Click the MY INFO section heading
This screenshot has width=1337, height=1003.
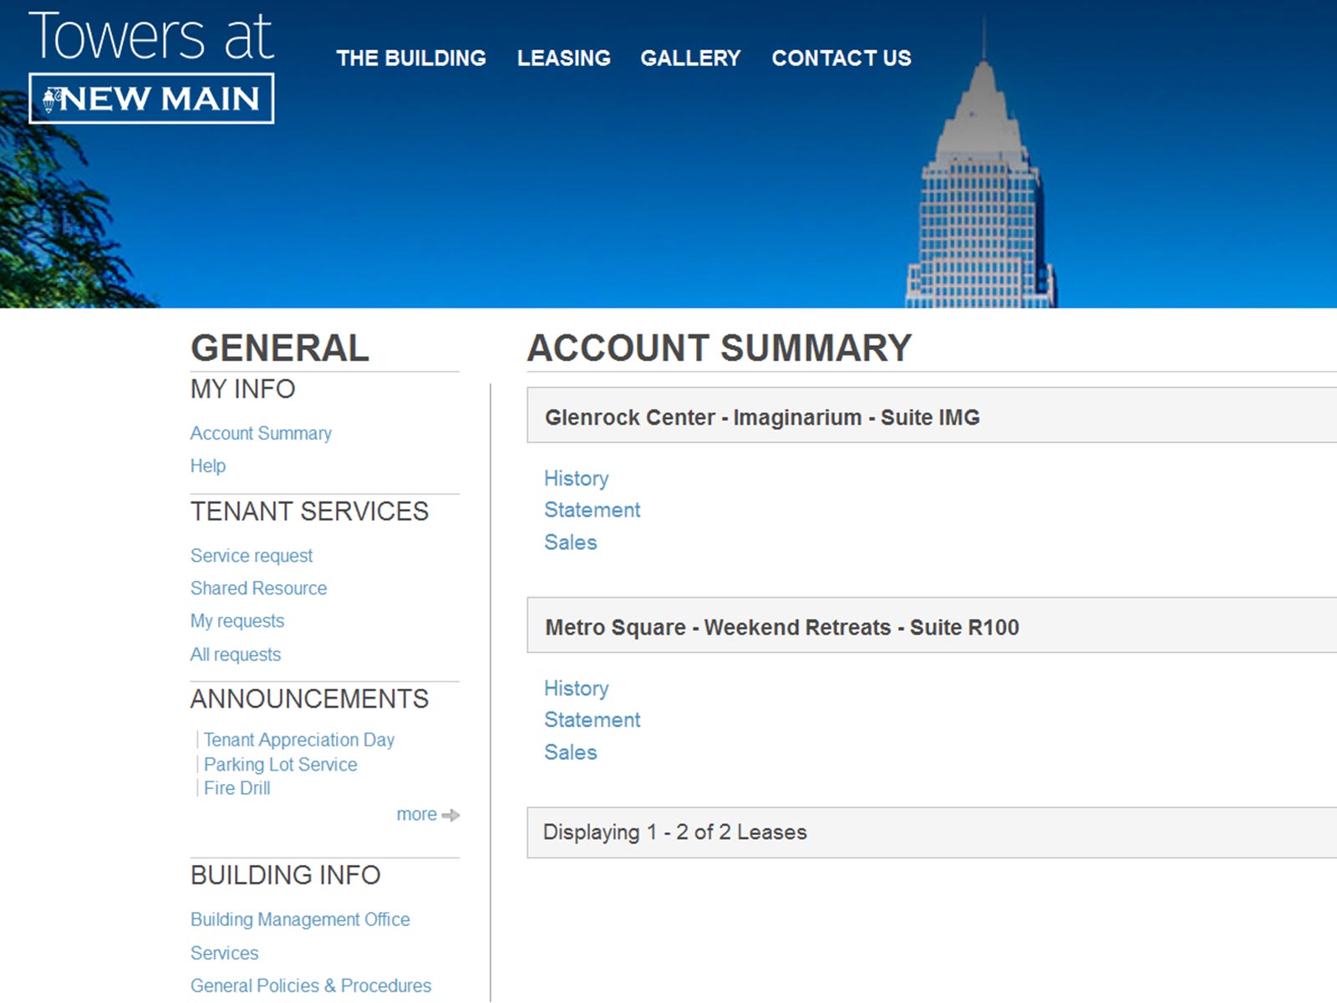click(x=243, y=389)
